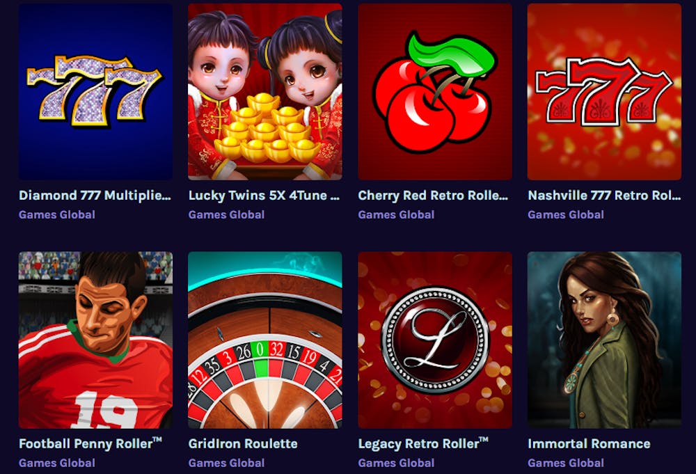Open the Football Penny Roller title link

tap(90, 443)
